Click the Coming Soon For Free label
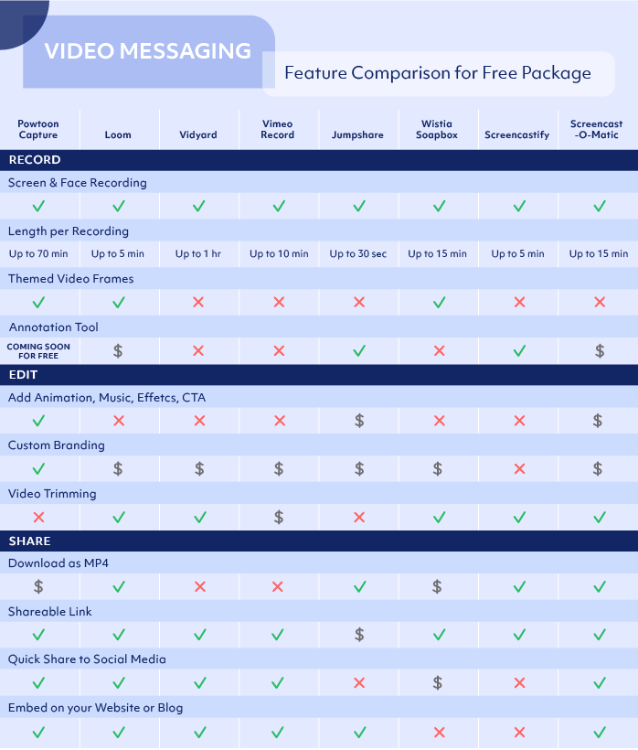Viewport: 638px width, 750px height. tap(38, 350)
